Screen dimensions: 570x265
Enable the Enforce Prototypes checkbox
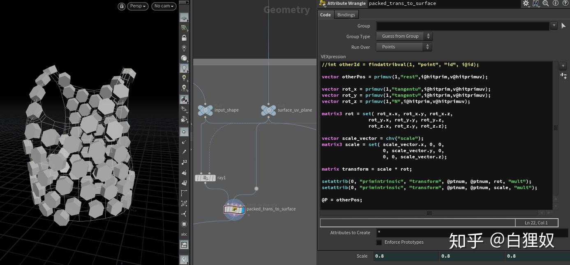[x=379, y=242]
